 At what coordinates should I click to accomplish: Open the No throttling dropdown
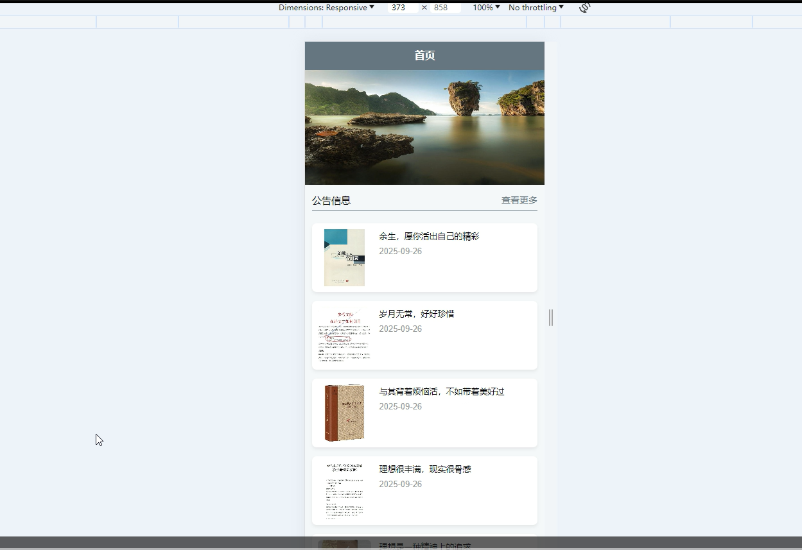[x=536, y=8]
